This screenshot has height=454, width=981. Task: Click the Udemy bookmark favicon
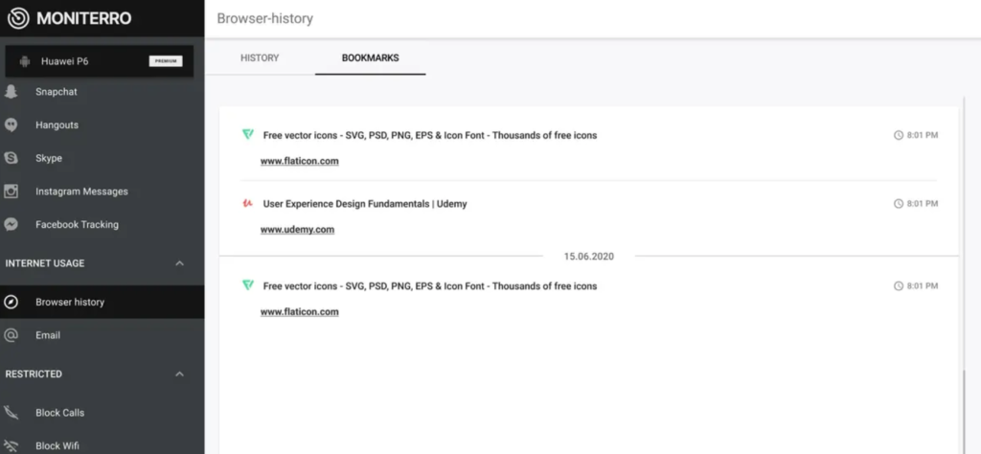pos(248,203)
